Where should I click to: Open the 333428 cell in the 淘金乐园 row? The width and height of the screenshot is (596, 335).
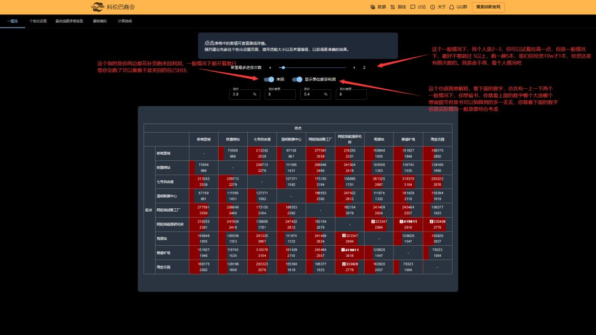click(x=350, y=267)
